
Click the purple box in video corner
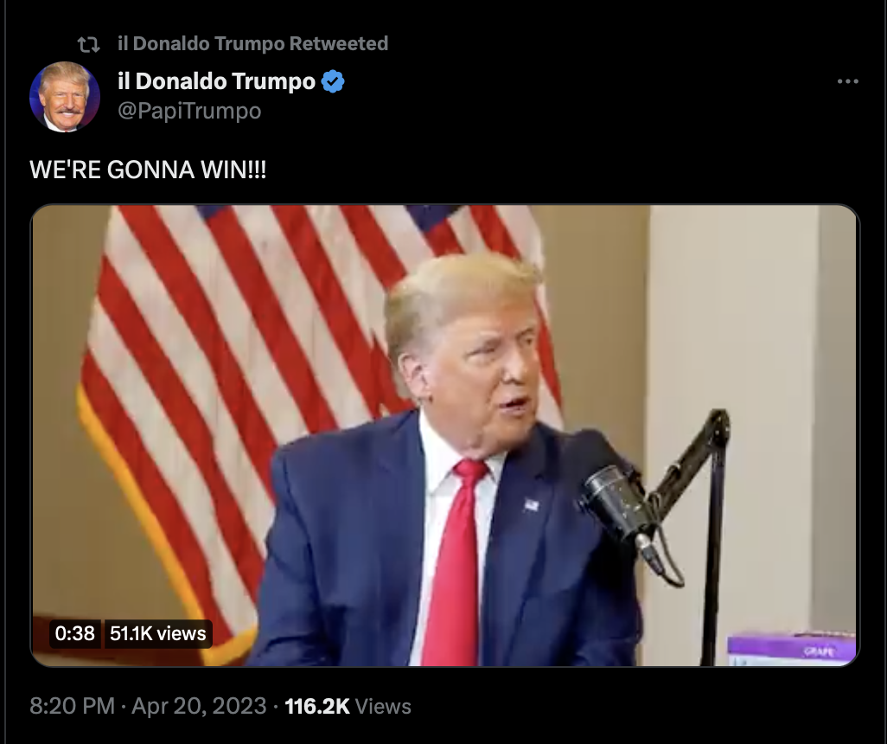[x=791, y=650]
